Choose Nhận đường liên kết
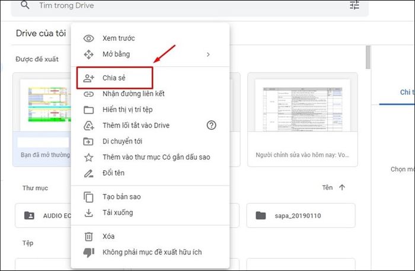 (x=150, y=94)
